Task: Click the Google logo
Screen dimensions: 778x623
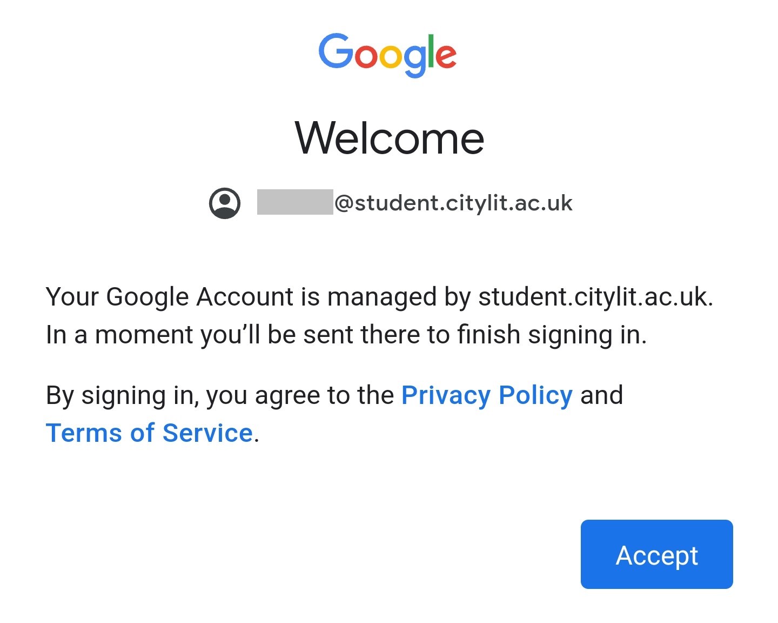Action: [387, 55]
